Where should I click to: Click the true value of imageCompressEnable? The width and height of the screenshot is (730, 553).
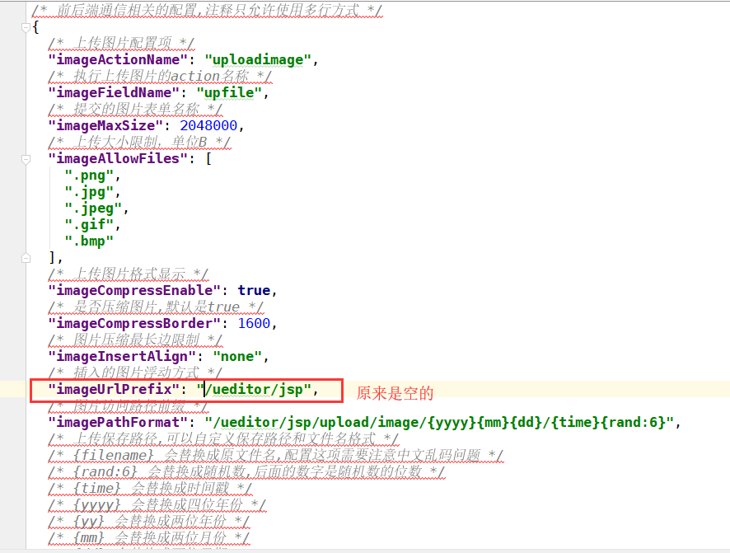pyautogui.click(x=254, y=290)
